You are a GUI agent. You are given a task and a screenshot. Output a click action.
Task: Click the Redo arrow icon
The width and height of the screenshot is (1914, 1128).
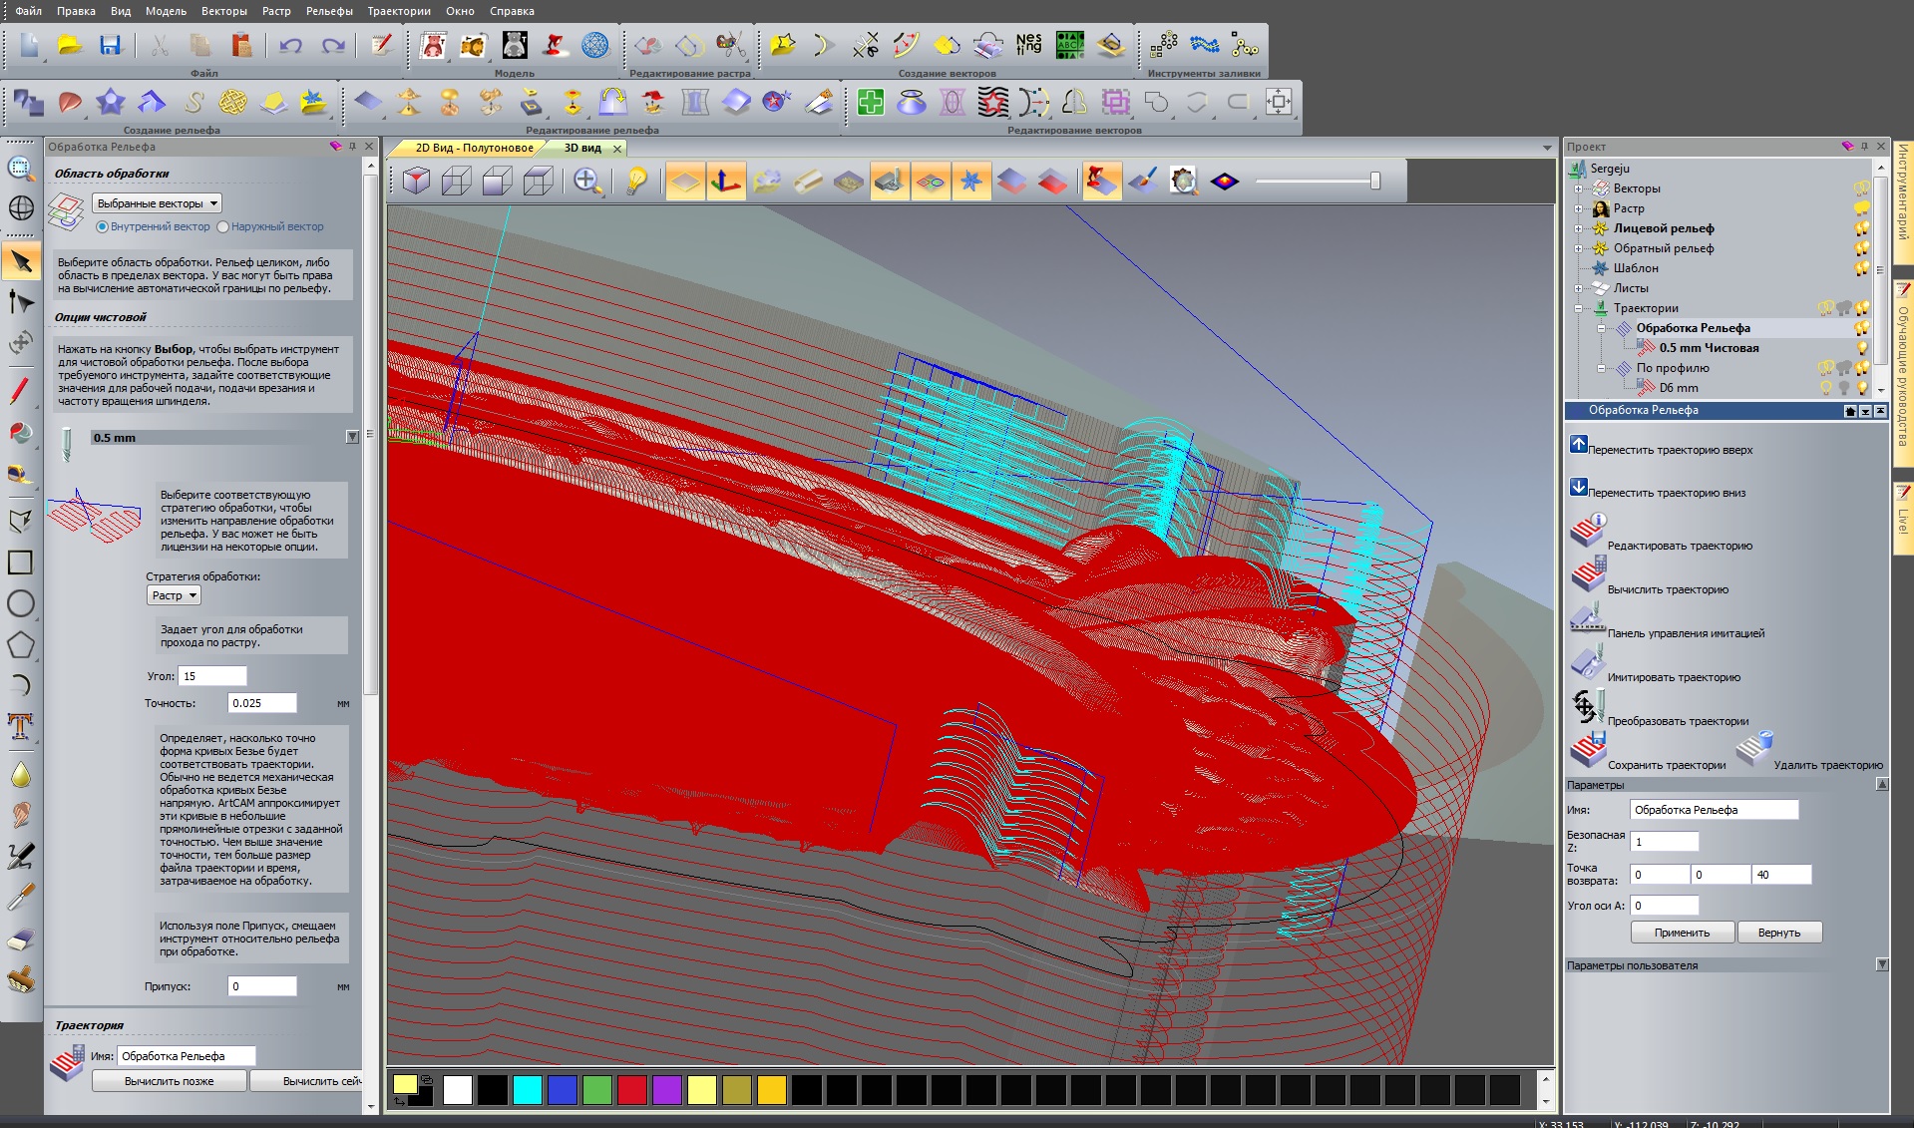(x=333, y=45)
